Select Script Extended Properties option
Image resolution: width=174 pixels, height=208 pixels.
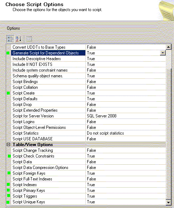35,110
